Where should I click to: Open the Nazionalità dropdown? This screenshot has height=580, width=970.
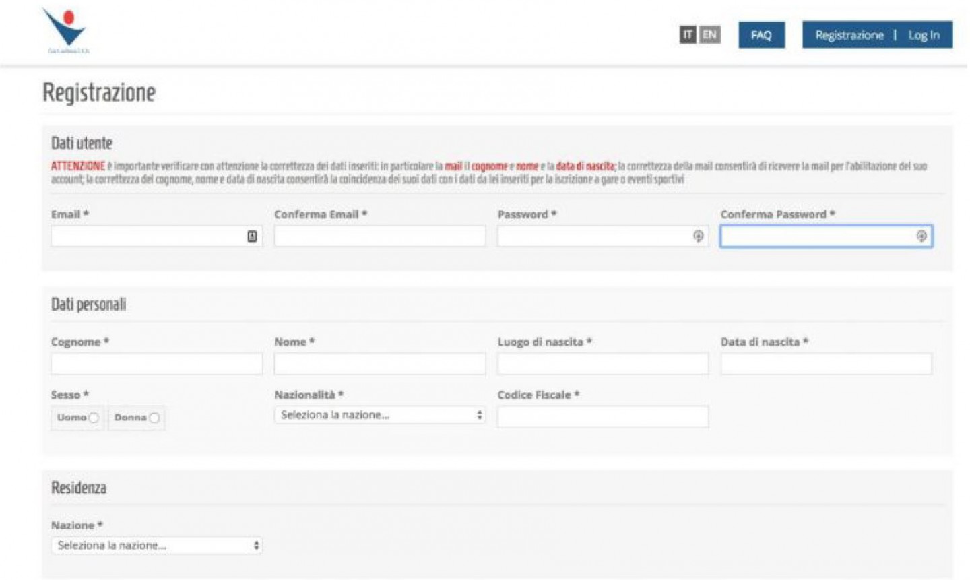tap(379, 415)
